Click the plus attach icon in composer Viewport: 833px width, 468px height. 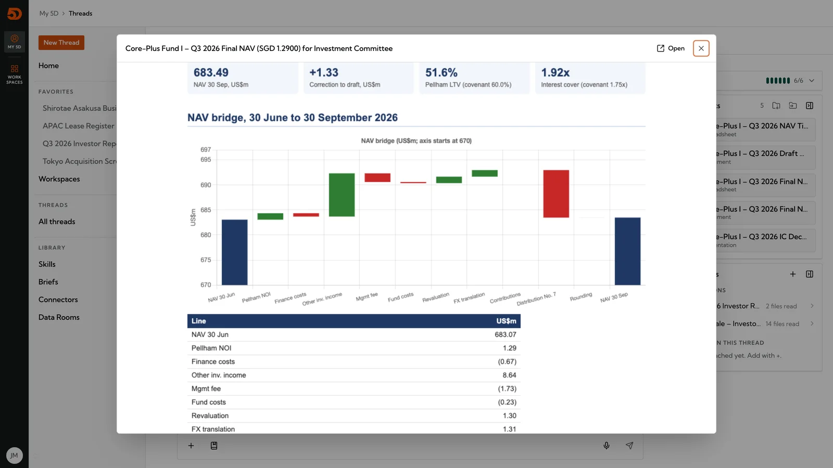tap(191, 446)
